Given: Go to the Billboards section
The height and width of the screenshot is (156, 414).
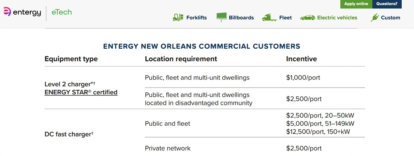Looking at the screenshot, I should coord(241,18).
